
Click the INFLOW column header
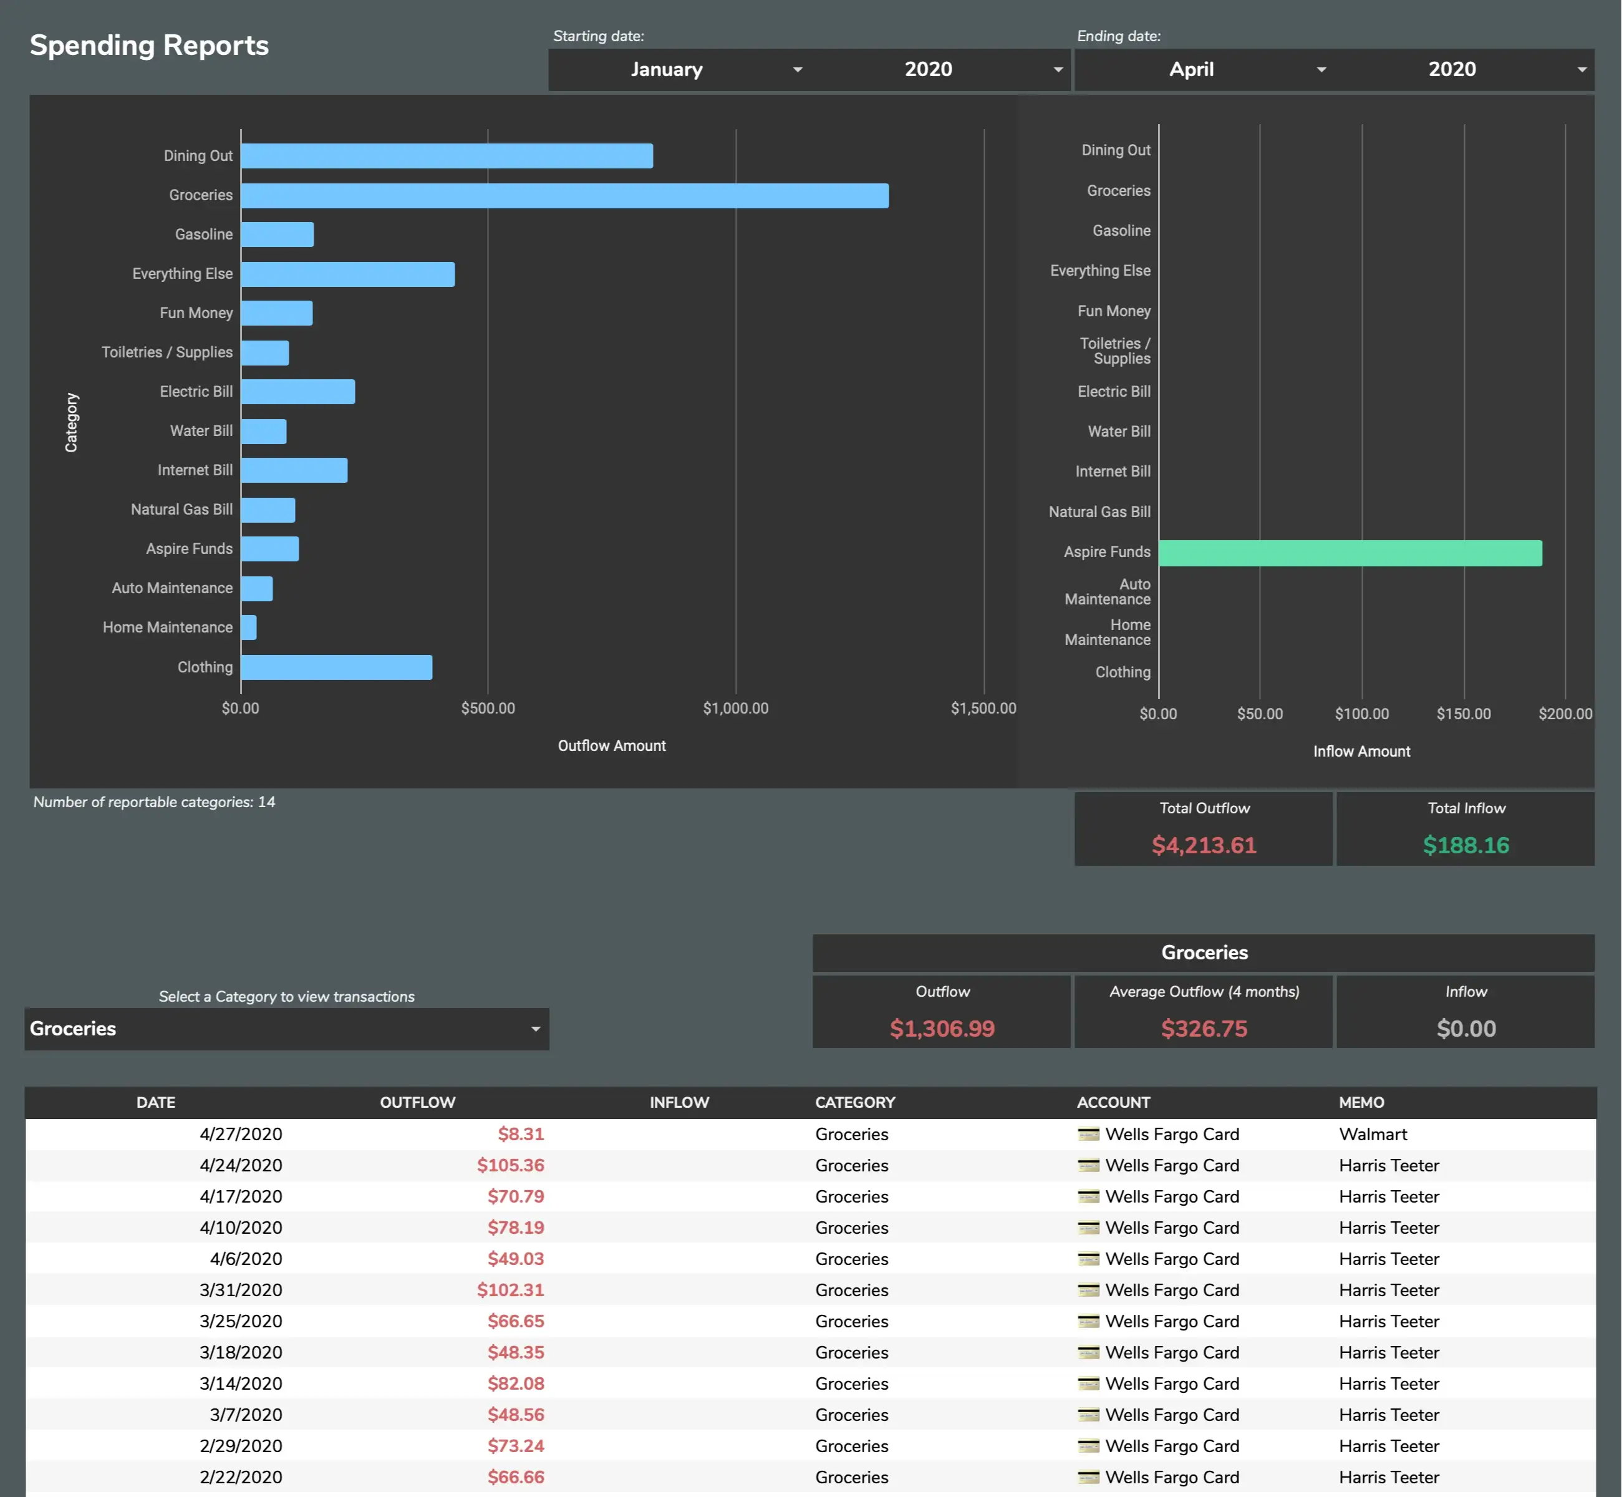click(679, 1103)
